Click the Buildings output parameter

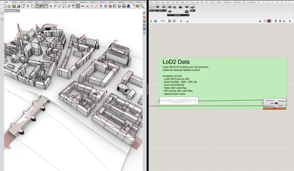tap(281, 101)
